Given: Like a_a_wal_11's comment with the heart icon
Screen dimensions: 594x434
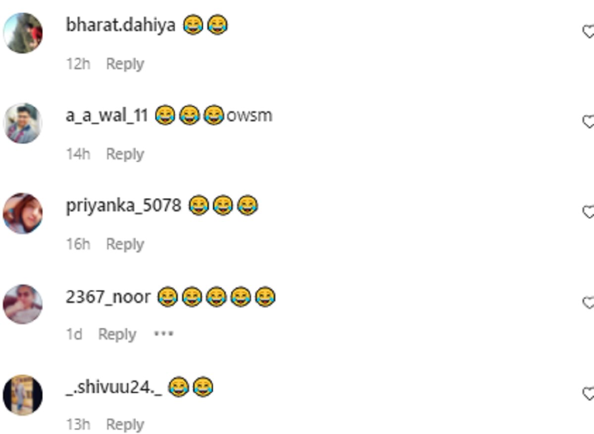Looking at the screenshot, I should (x=588, y=121).
